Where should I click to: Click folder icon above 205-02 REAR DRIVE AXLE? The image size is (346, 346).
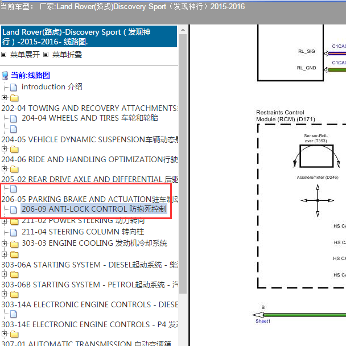pos(14,169)
